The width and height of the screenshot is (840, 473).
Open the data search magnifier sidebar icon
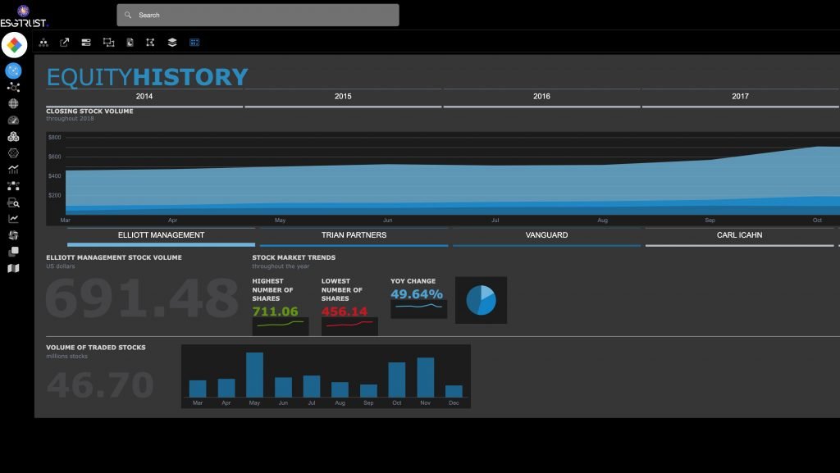(13, 202)
